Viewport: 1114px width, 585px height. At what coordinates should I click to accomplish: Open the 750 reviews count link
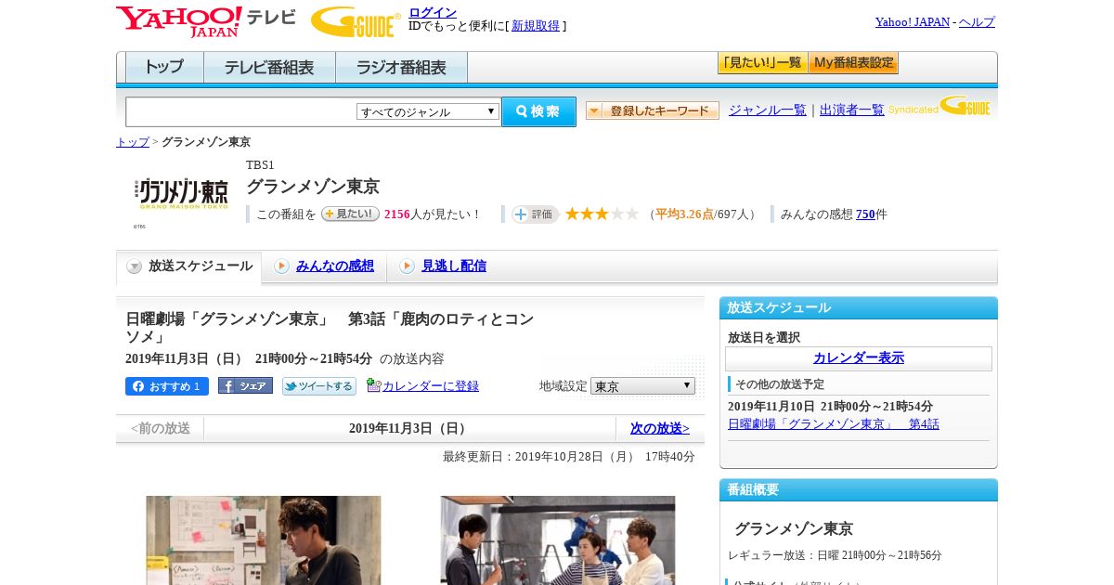[865, 214]
